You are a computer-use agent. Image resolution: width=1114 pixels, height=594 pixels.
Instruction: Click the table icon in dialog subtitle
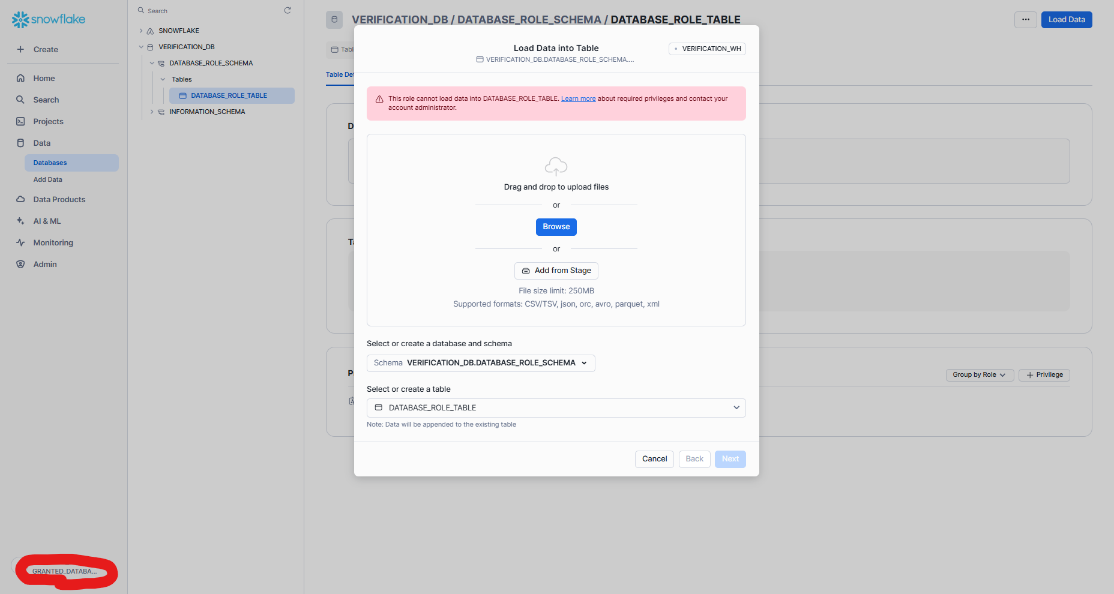coord(480,59)
